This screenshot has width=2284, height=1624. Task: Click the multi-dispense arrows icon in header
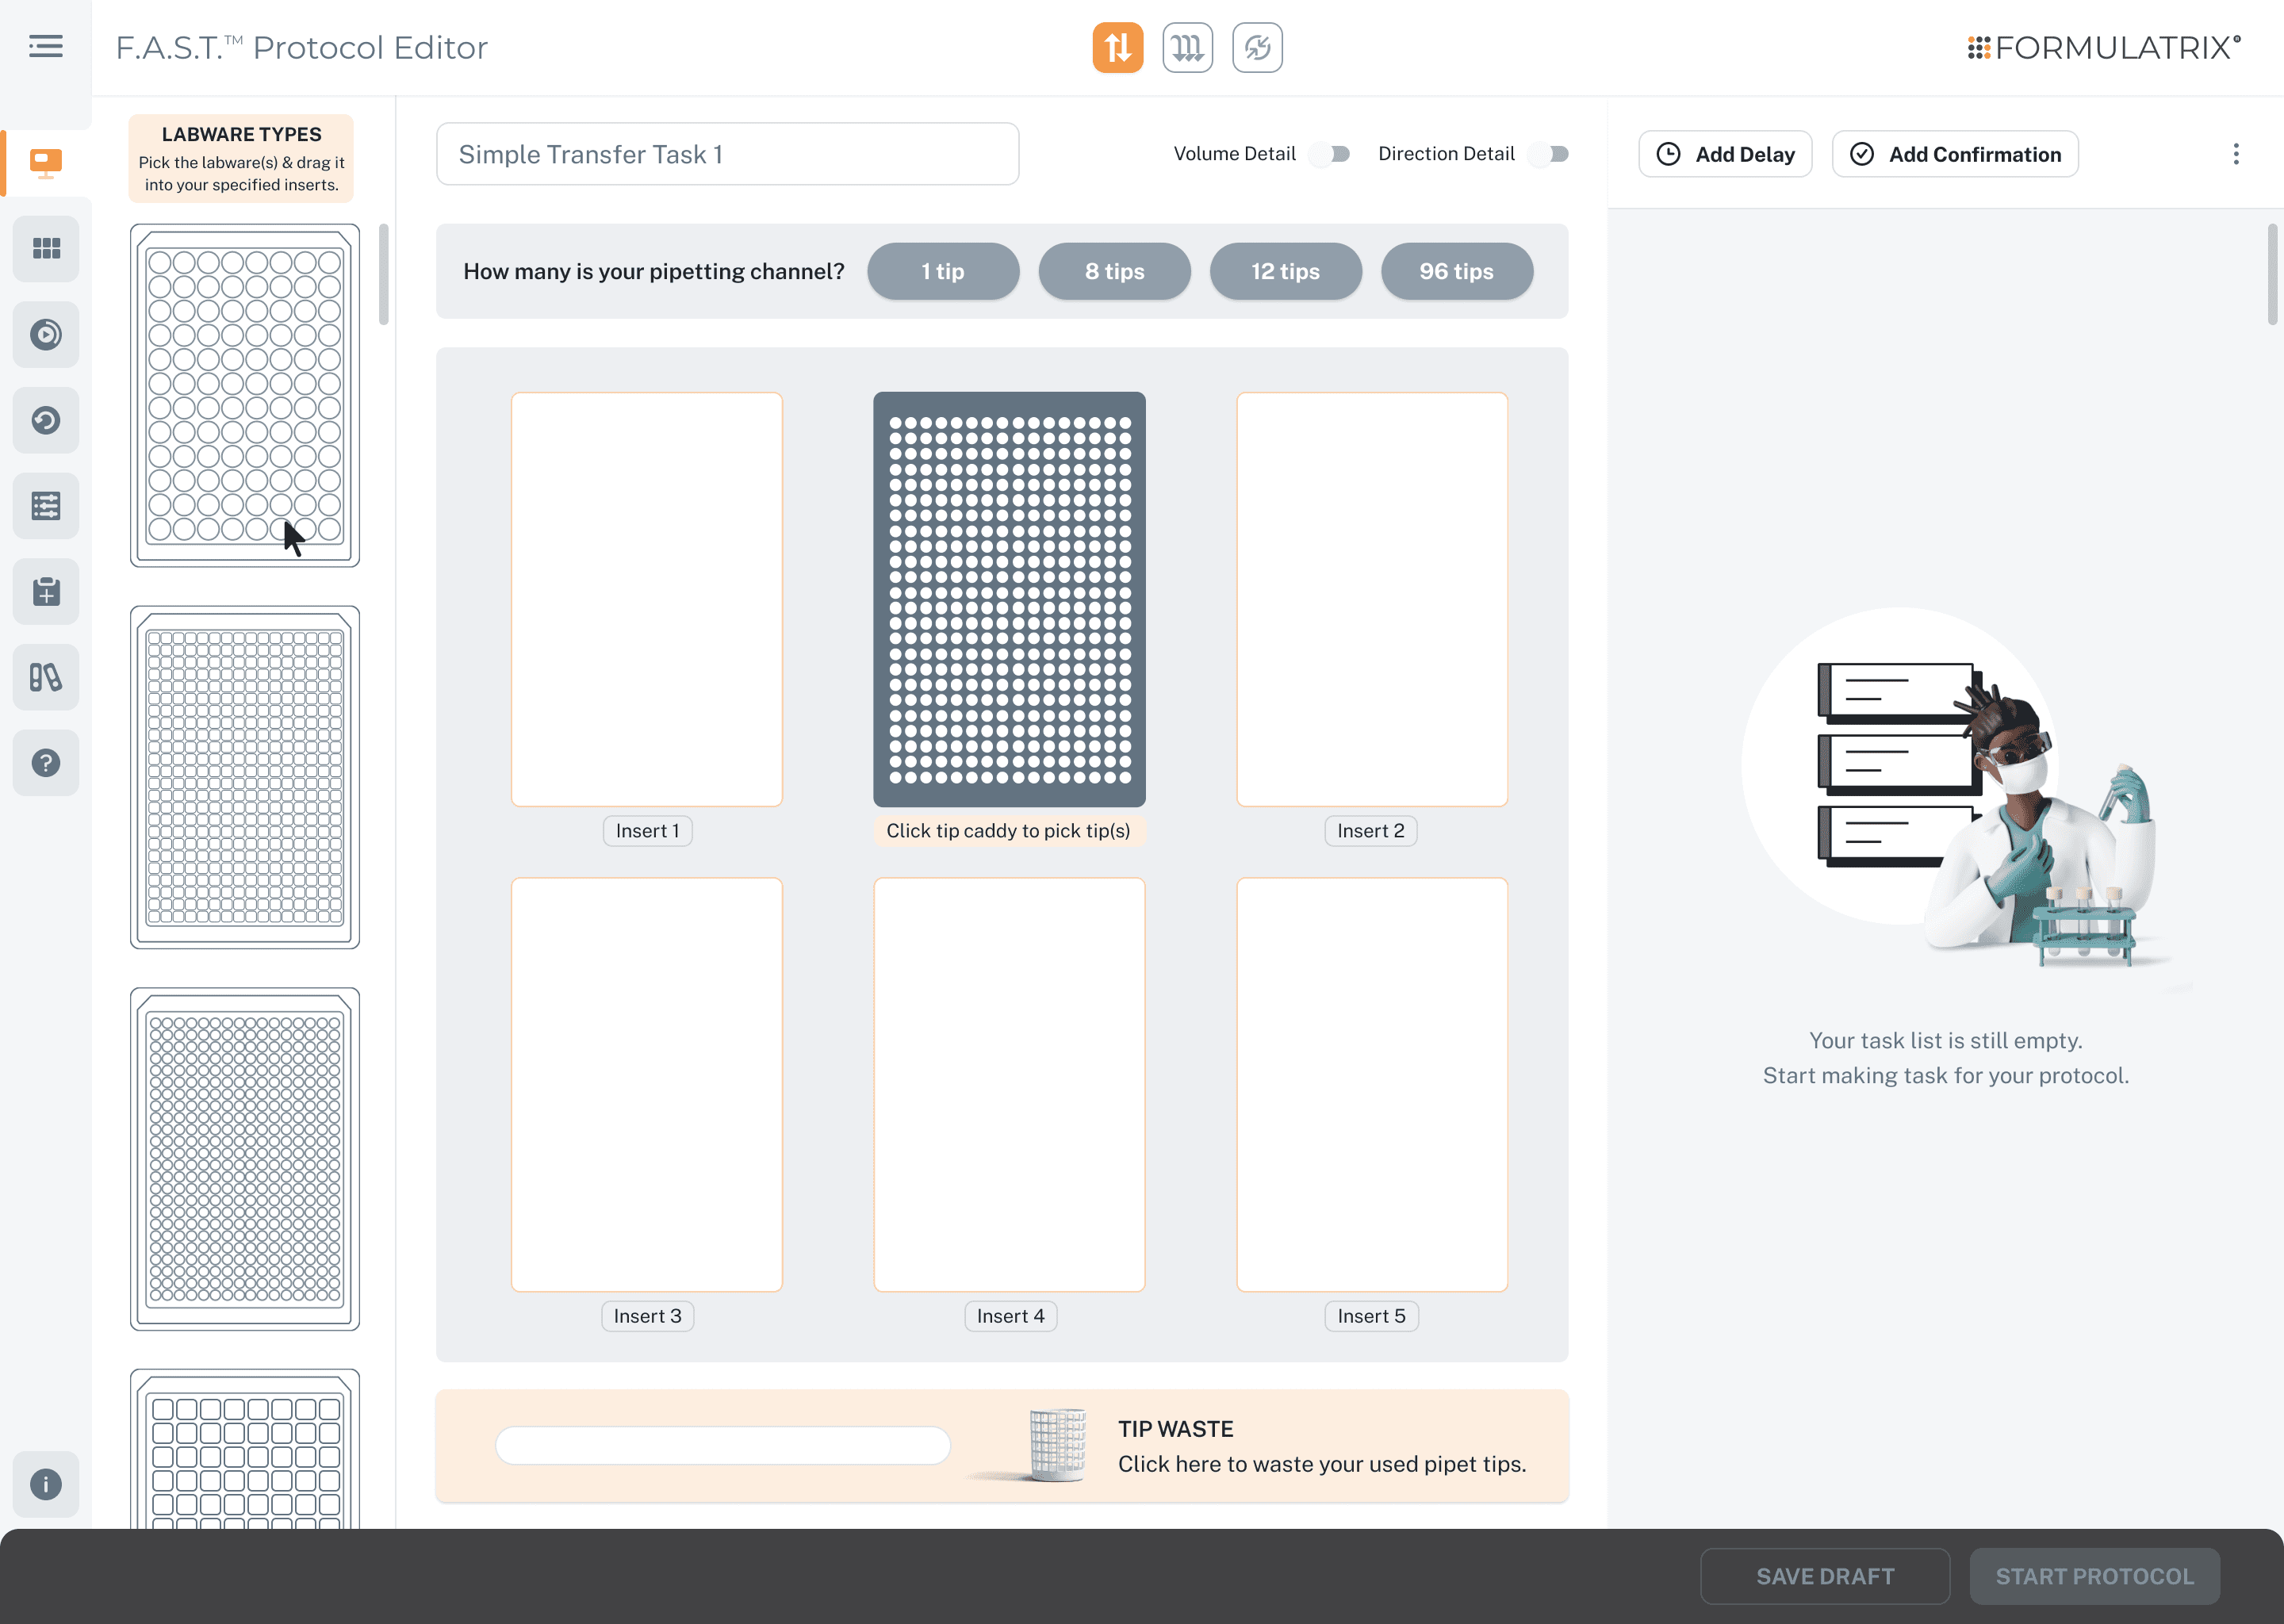click(1187, 47)
